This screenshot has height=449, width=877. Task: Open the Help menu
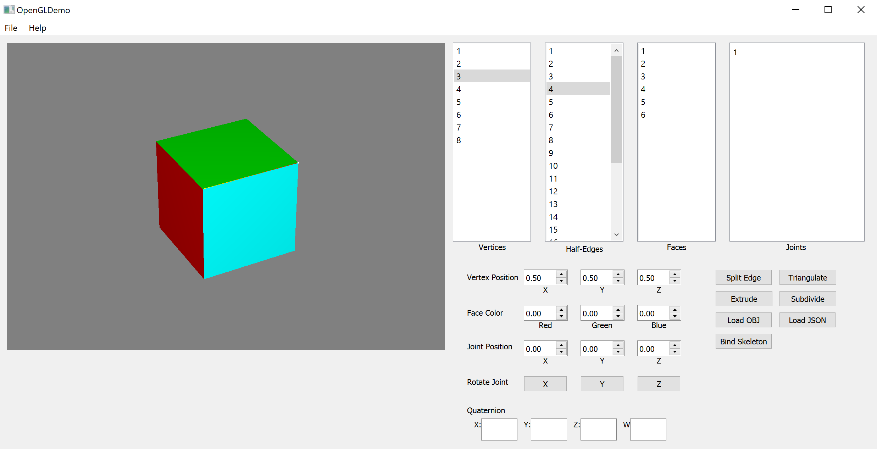point(37,28)
